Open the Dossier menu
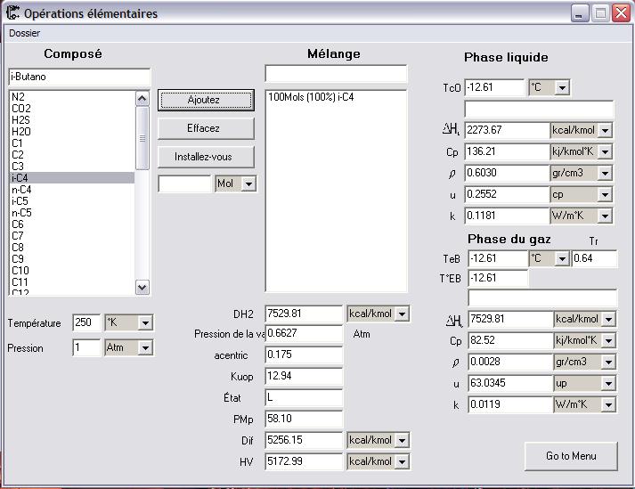This screenshot has width=635, height=489. pos(24,33)
